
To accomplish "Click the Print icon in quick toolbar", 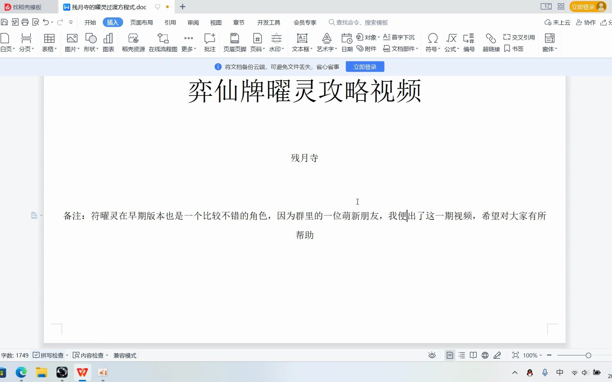I will [x=25, y=22].
